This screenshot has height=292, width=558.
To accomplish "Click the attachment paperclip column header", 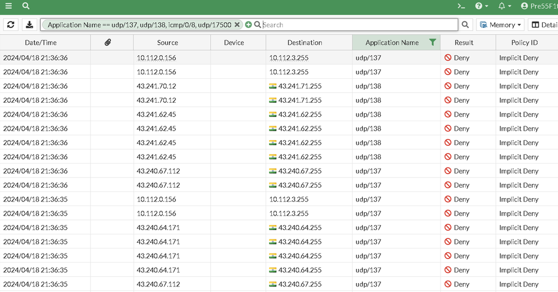I will (108, 42).
